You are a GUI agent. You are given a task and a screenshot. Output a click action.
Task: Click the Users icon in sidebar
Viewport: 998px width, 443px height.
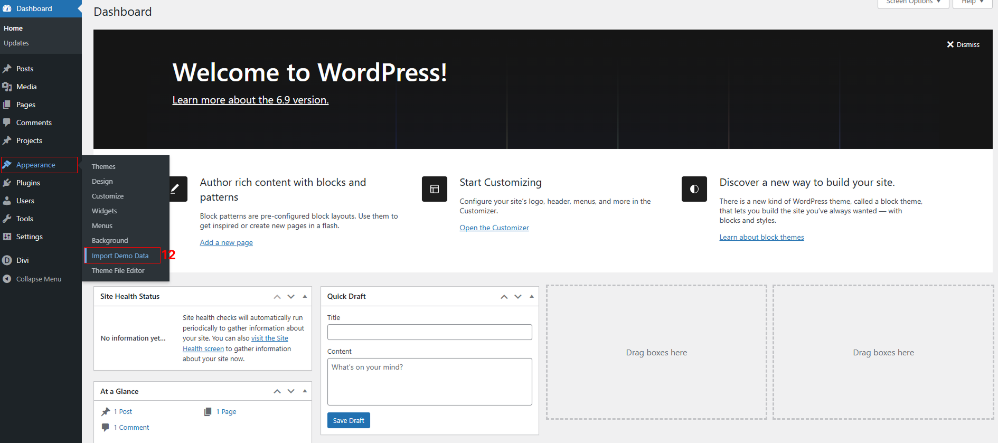click(x=7, y=201)
